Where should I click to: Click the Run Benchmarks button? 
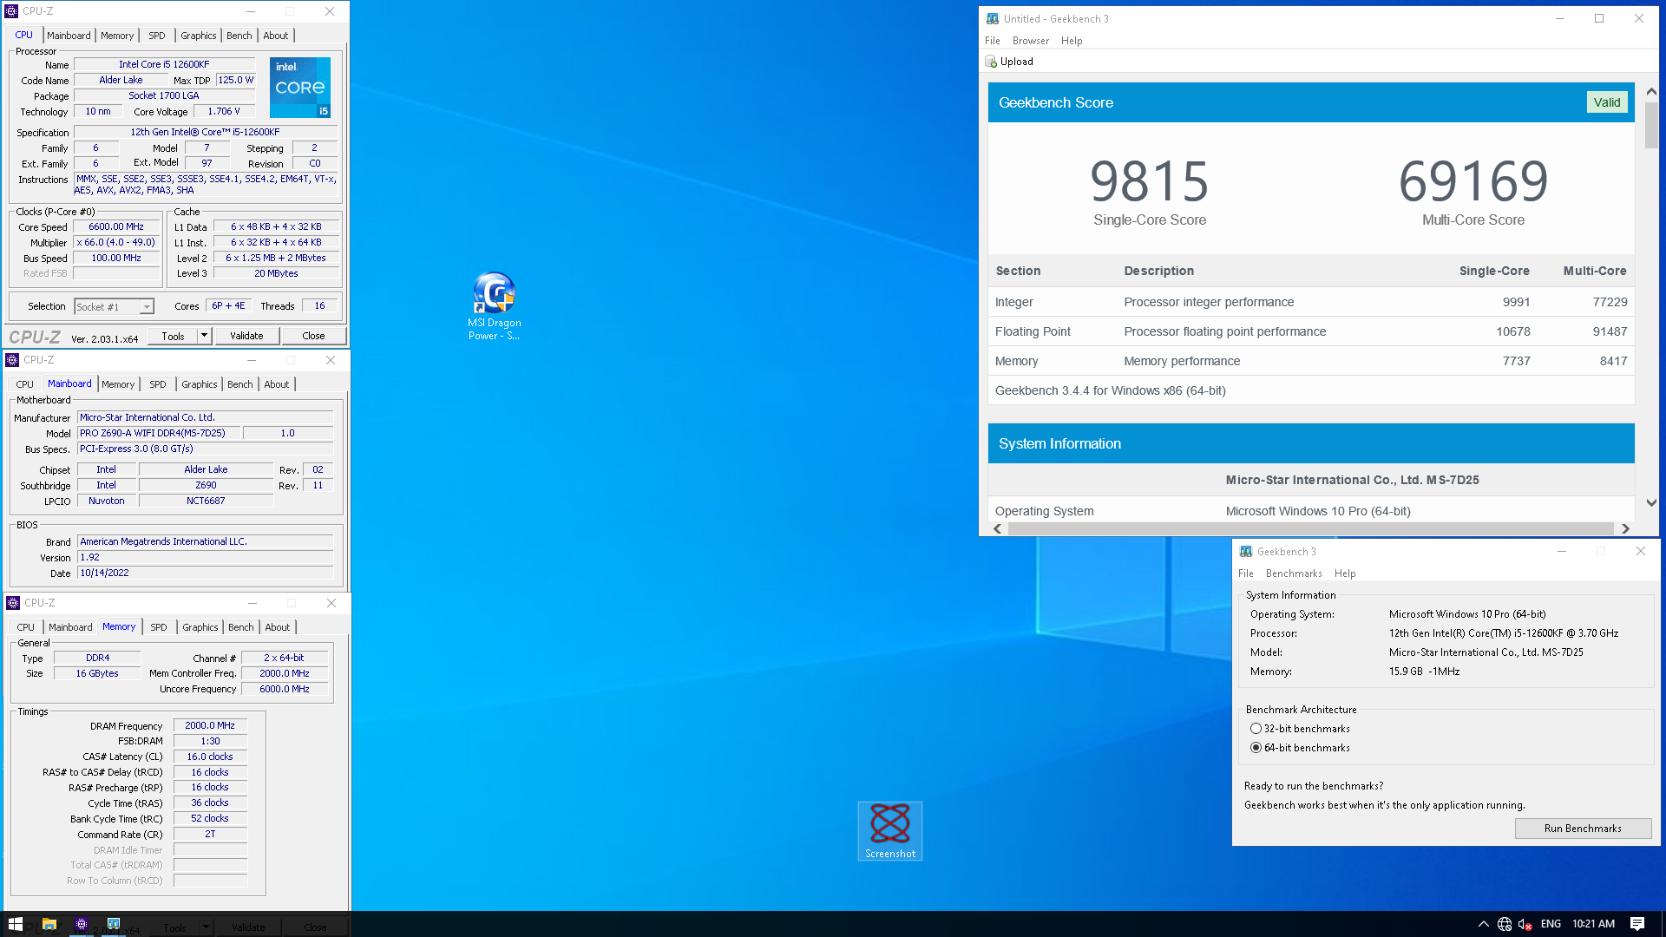(1583, 829)
